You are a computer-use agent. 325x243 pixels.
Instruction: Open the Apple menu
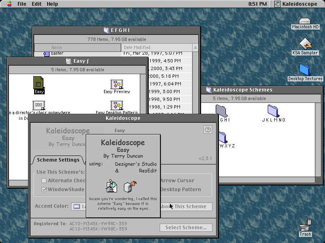point(9,4)
